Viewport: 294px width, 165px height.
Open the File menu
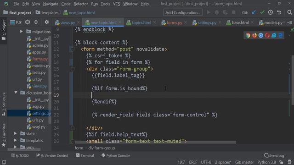(16, 4)
